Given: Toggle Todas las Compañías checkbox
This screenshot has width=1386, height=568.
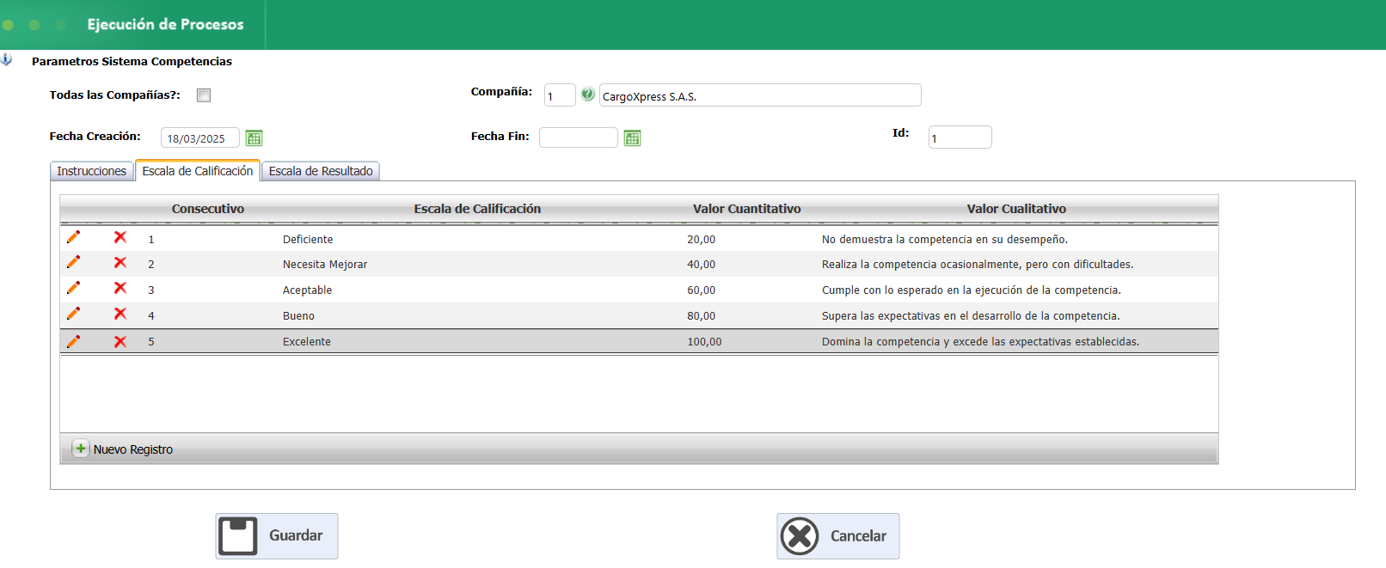Looking at the screenshot, I should 204,95.
